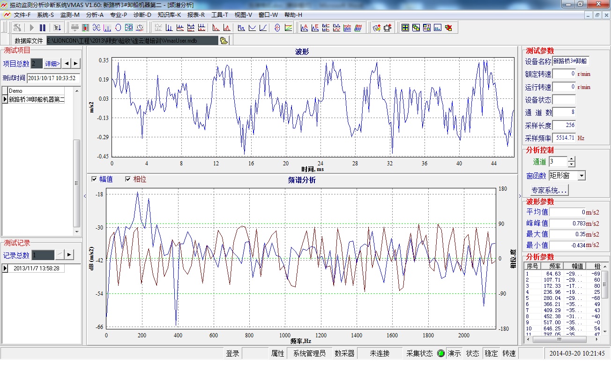Click the project list vertical scrollbar

pyautogui.click(x=77, y=183)
